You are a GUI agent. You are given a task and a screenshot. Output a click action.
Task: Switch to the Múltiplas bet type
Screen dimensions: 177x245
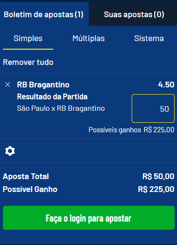pyautogui.click(x=89, y=39)
